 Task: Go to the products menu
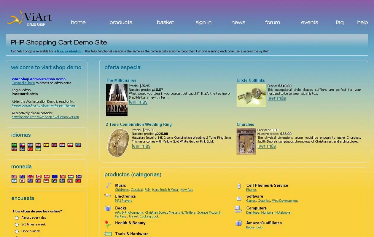tap(121, 23)
